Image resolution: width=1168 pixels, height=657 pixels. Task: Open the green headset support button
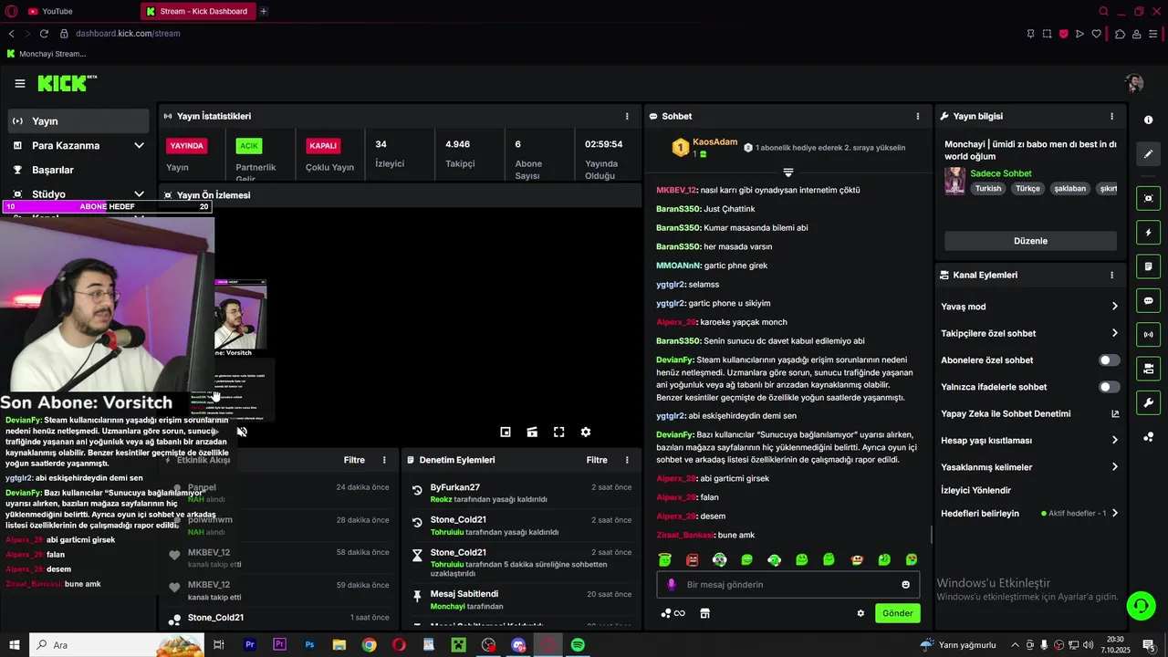click(1140, 605)
